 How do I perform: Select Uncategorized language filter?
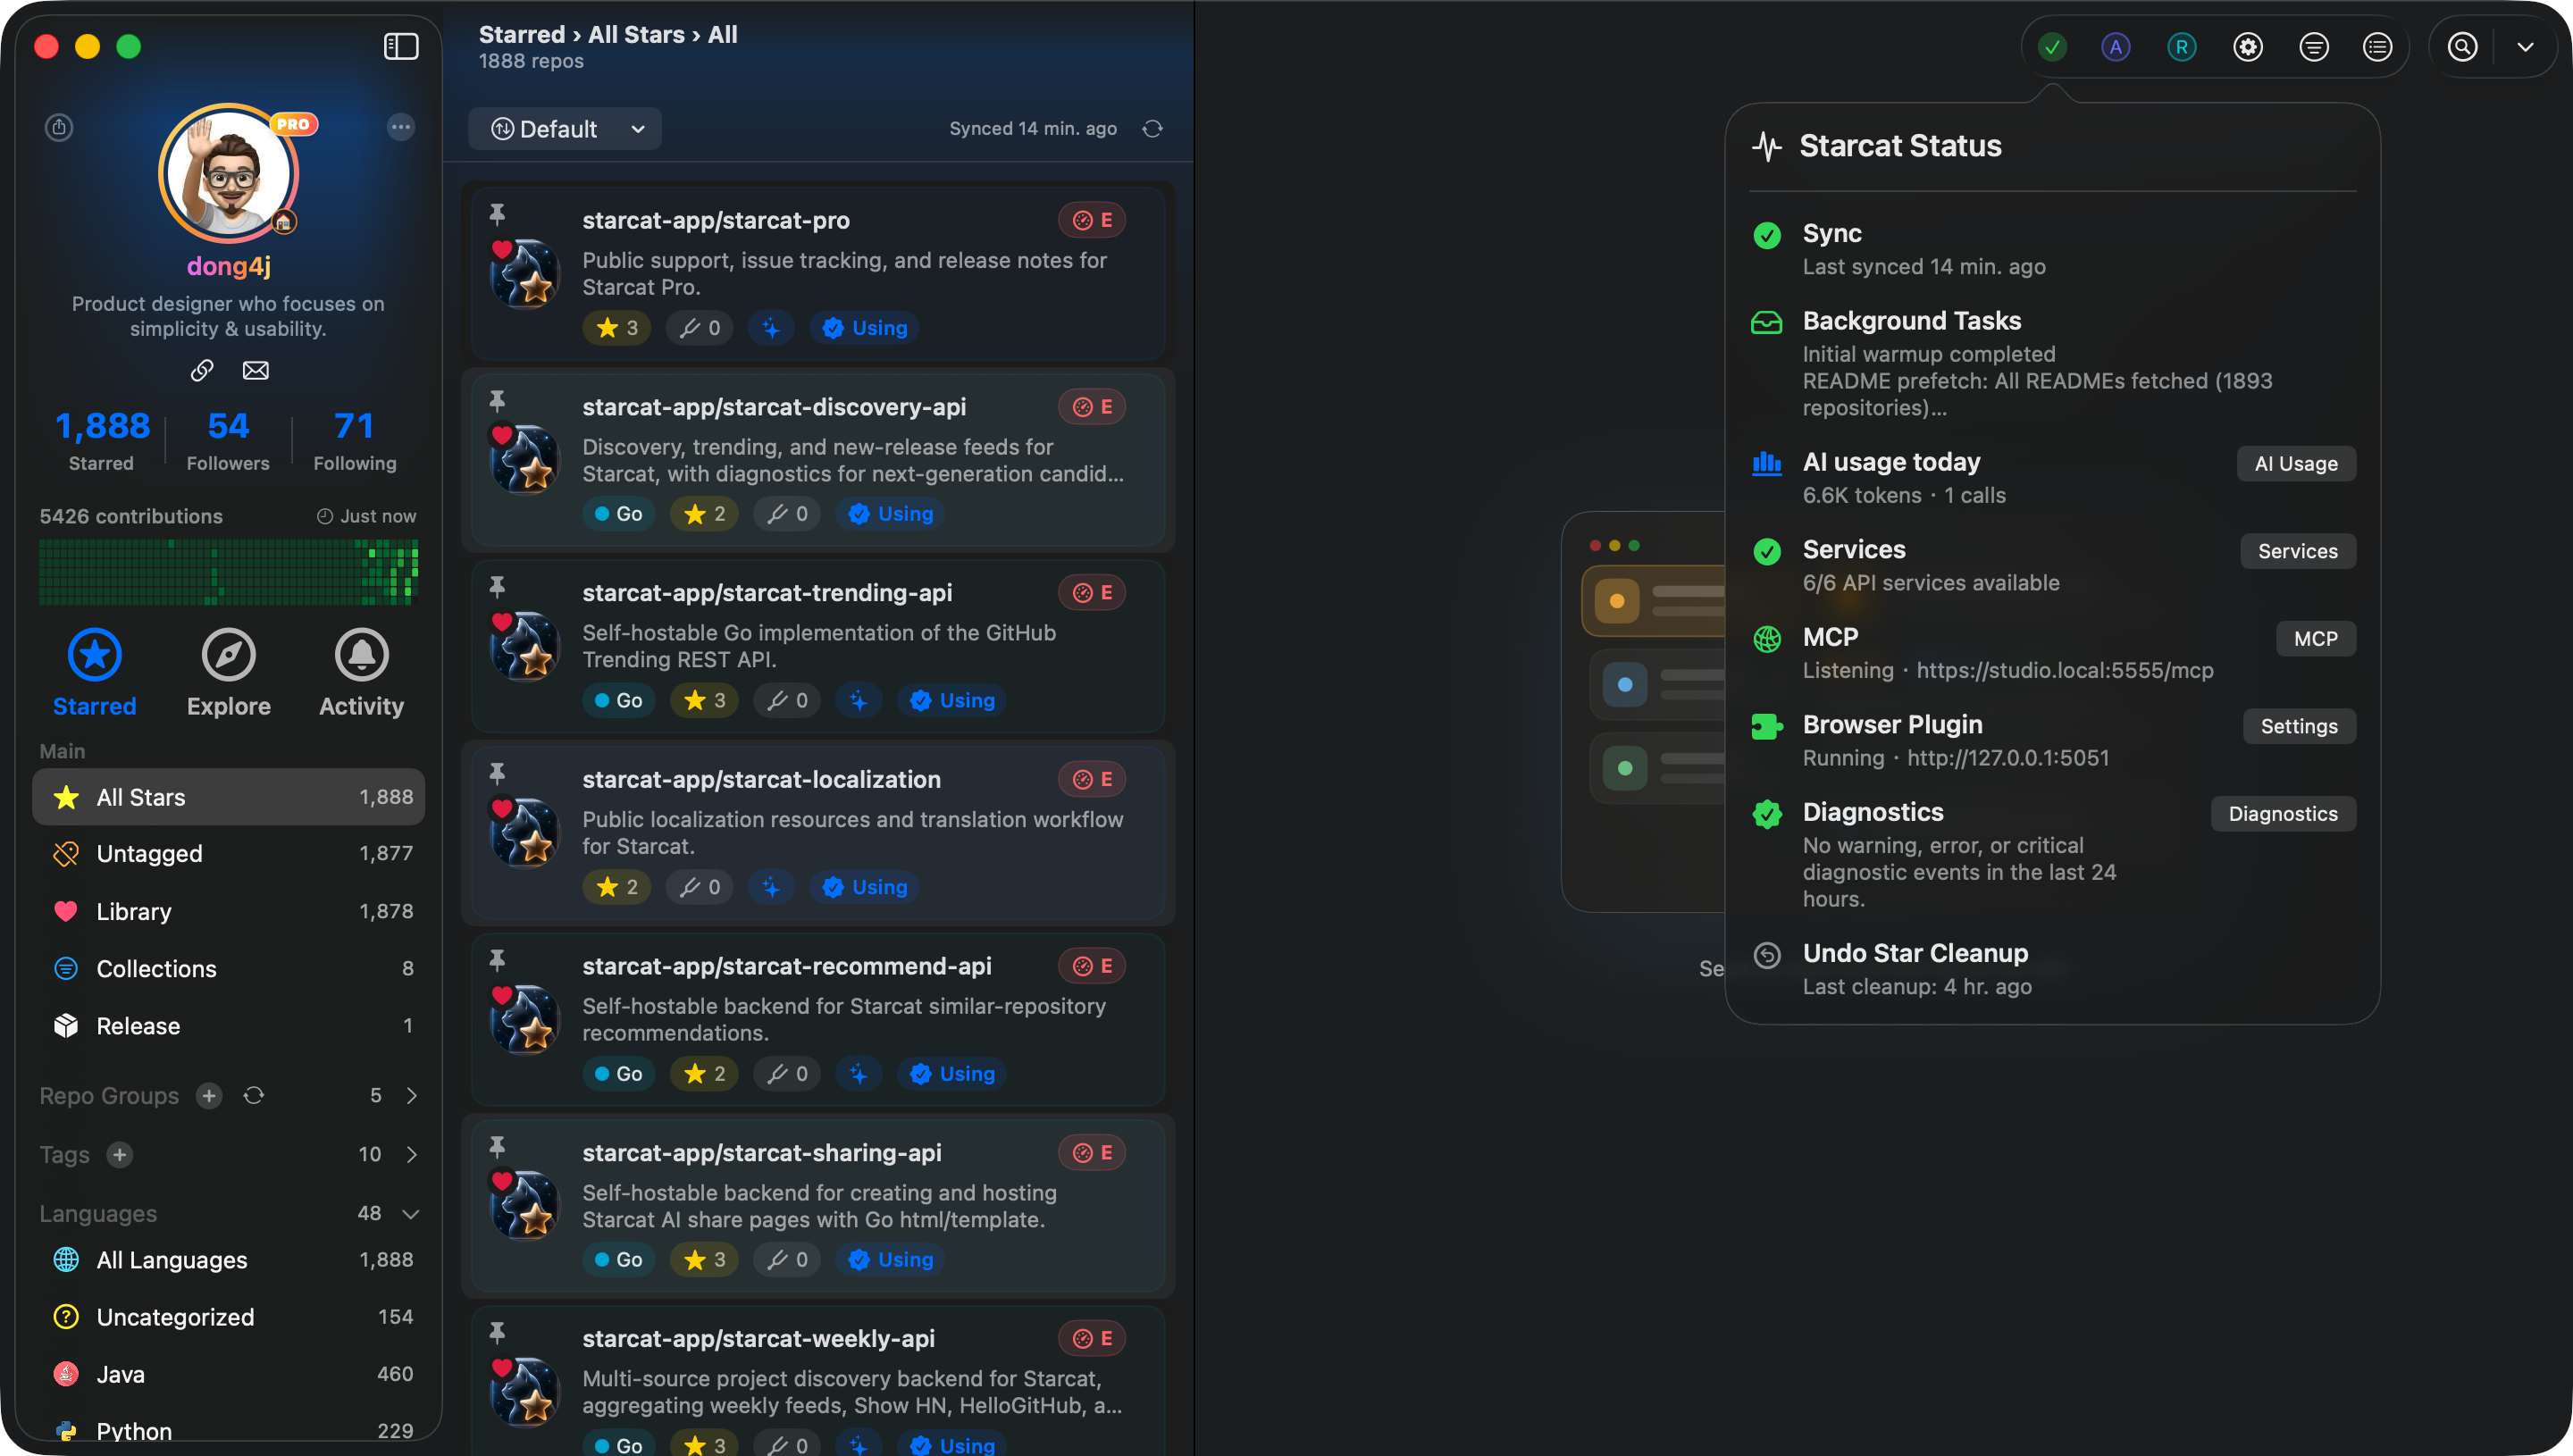pos(229,1317)
